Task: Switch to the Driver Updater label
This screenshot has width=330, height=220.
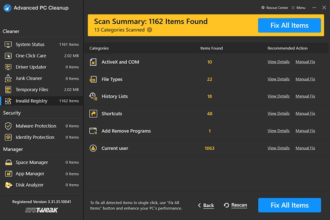Action: coord(31,67)
